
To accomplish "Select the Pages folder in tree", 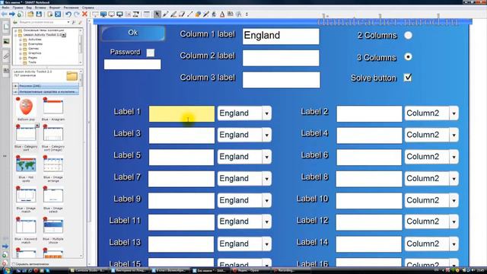I will [33, 58].
